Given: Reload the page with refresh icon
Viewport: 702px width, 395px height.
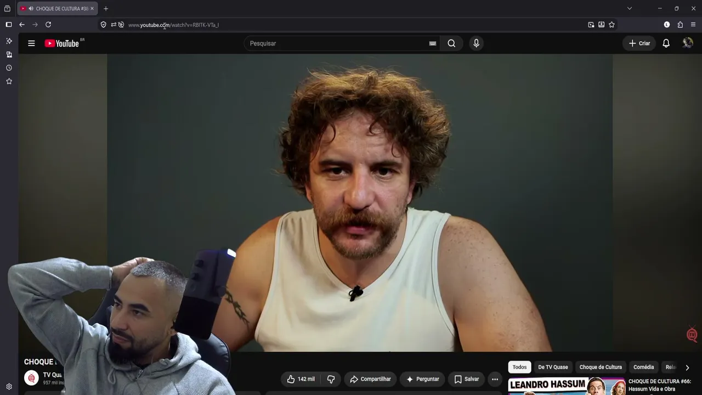Looking at the screenshot, I should (x=48, y=25).
